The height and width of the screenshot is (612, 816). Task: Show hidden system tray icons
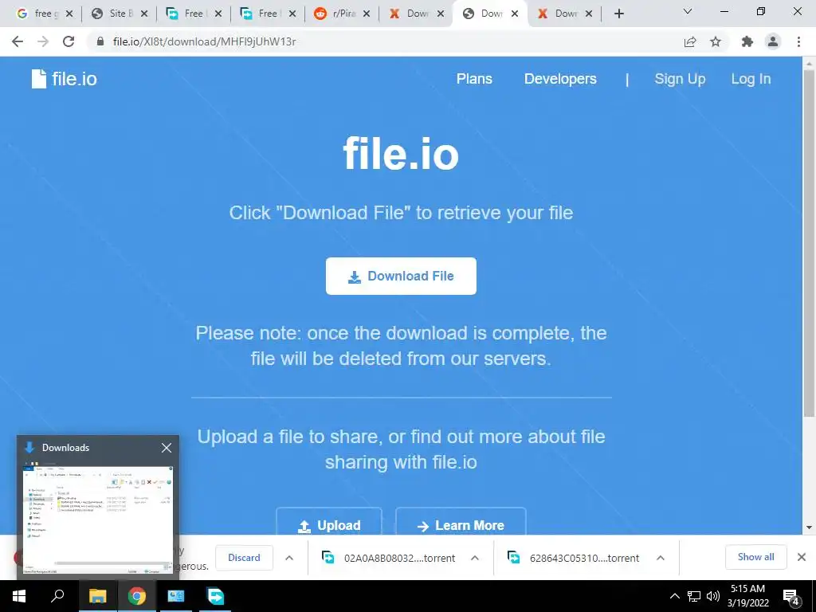pyautogui.click(x=674, y=596)
